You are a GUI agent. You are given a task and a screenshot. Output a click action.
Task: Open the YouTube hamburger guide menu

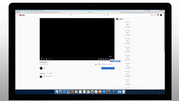[x=17, y=15]
